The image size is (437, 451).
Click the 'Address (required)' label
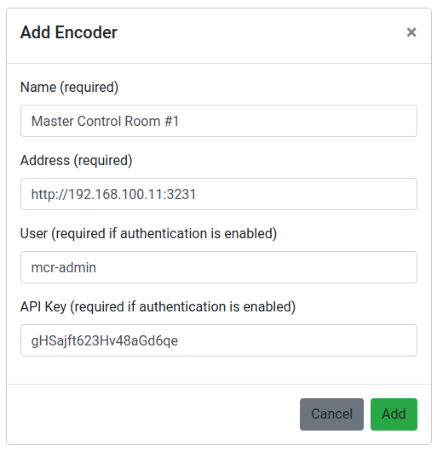(x=77, y=160)
